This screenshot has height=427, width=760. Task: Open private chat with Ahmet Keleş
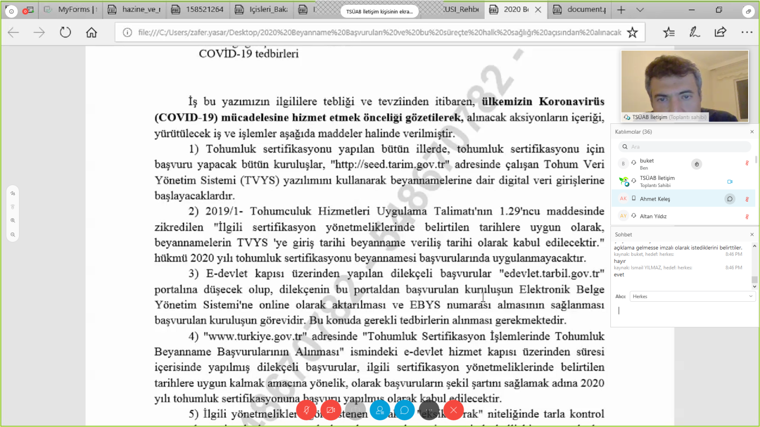(x=730, y=199)
